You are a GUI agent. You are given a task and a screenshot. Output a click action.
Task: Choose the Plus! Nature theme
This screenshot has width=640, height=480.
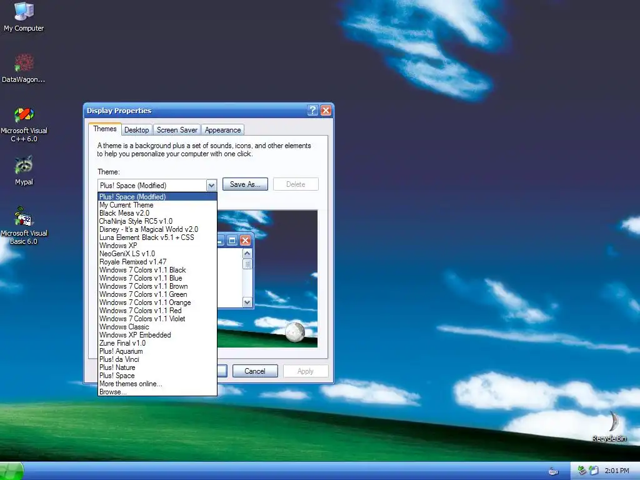pos(157,367)
